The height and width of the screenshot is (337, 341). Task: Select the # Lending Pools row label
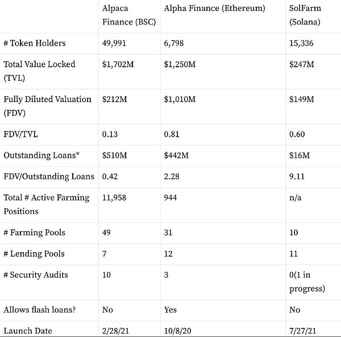(x=35, y=254)
